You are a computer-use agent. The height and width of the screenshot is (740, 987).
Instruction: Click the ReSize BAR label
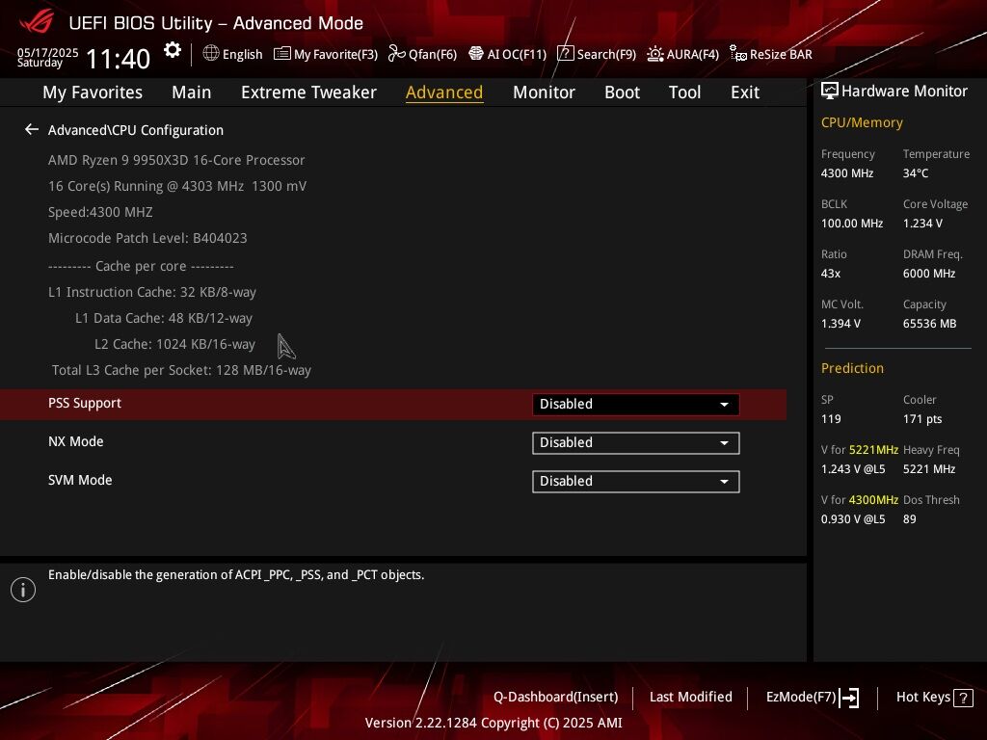781,54
